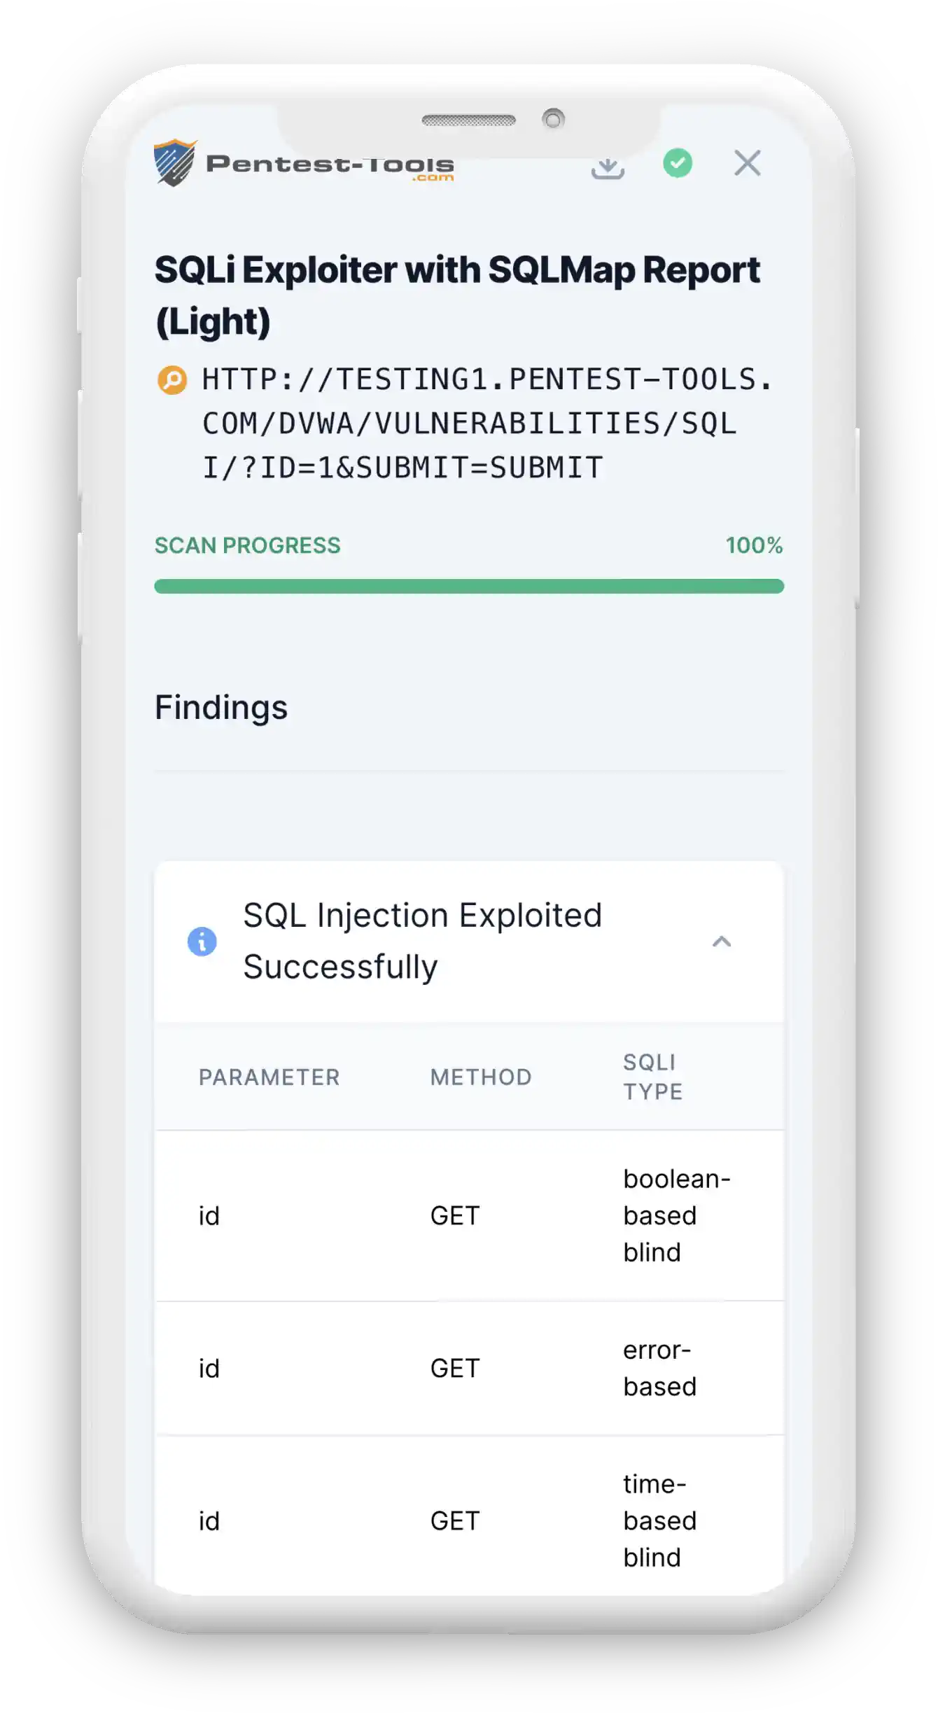Click the green scan progress bar
Image resolution: width=938 pixels, height=1713 pixels.
pyautogui.click(x=469, y=586)
